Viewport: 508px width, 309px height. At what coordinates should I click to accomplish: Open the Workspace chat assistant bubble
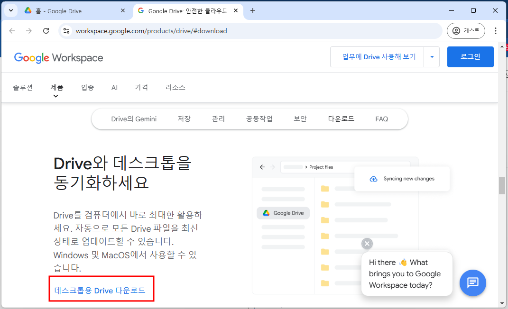[473, 283]
